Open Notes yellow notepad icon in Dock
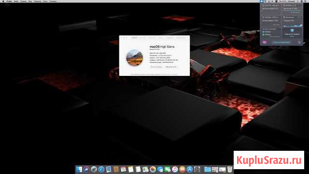Viewport: 309px width, 174px height. click(131, 170)
